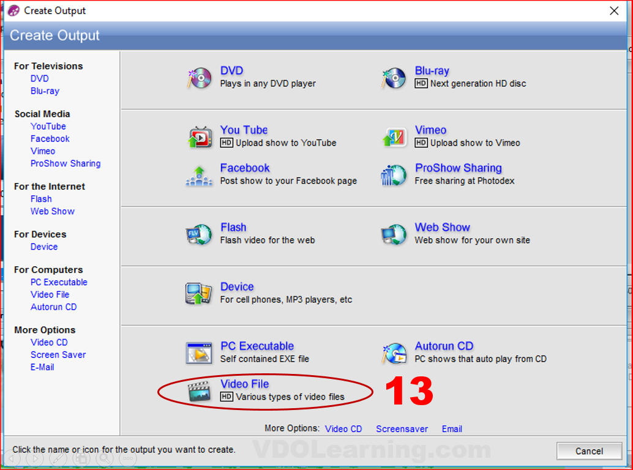Click 'Post show to your Facebook page' text
Viewport: 633px width, 470px height.
pos(288,181)
